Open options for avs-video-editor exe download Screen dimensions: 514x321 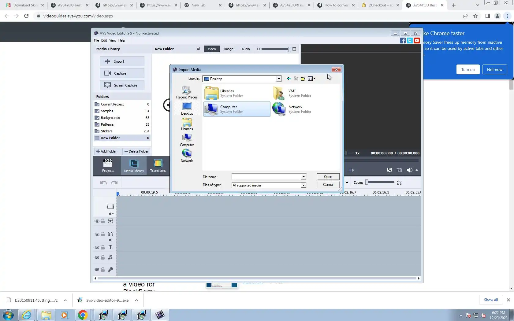coord(136,300)
